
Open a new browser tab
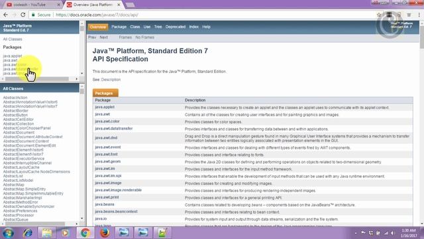(x=131, y=5)
